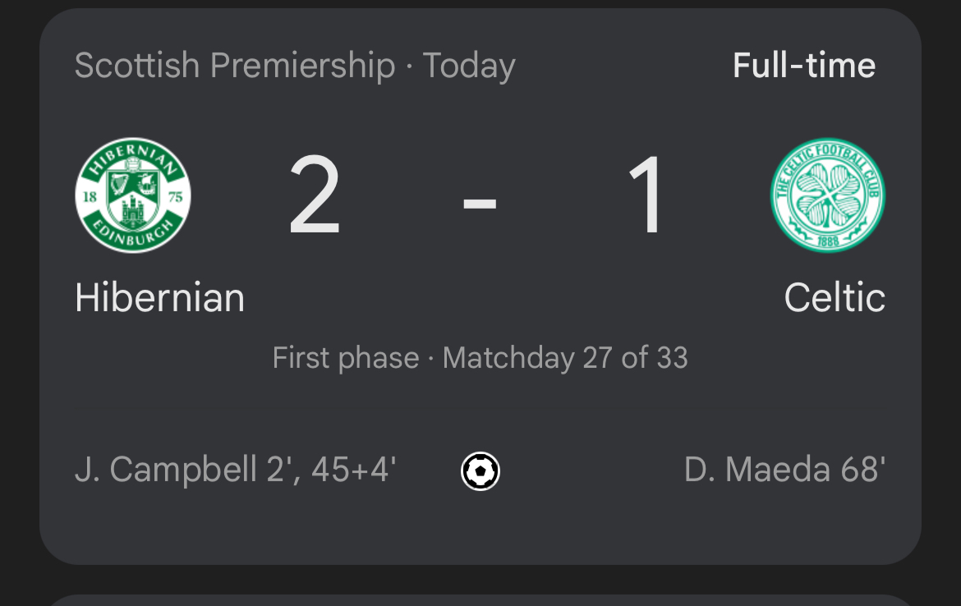This screenshot has height=606, width=961.
Task: Click the Celtic team name
Action: [x=835, y=297]
